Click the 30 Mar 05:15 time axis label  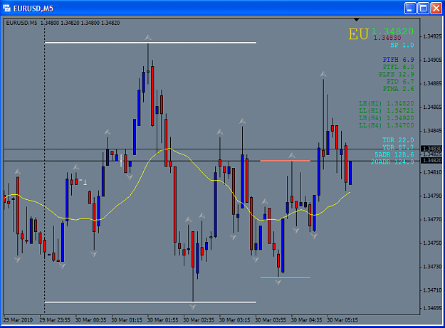coord(342,320)
